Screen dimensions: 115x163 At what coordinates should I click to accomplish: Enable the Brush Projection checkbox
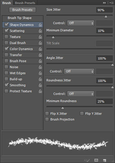point(47,119)
